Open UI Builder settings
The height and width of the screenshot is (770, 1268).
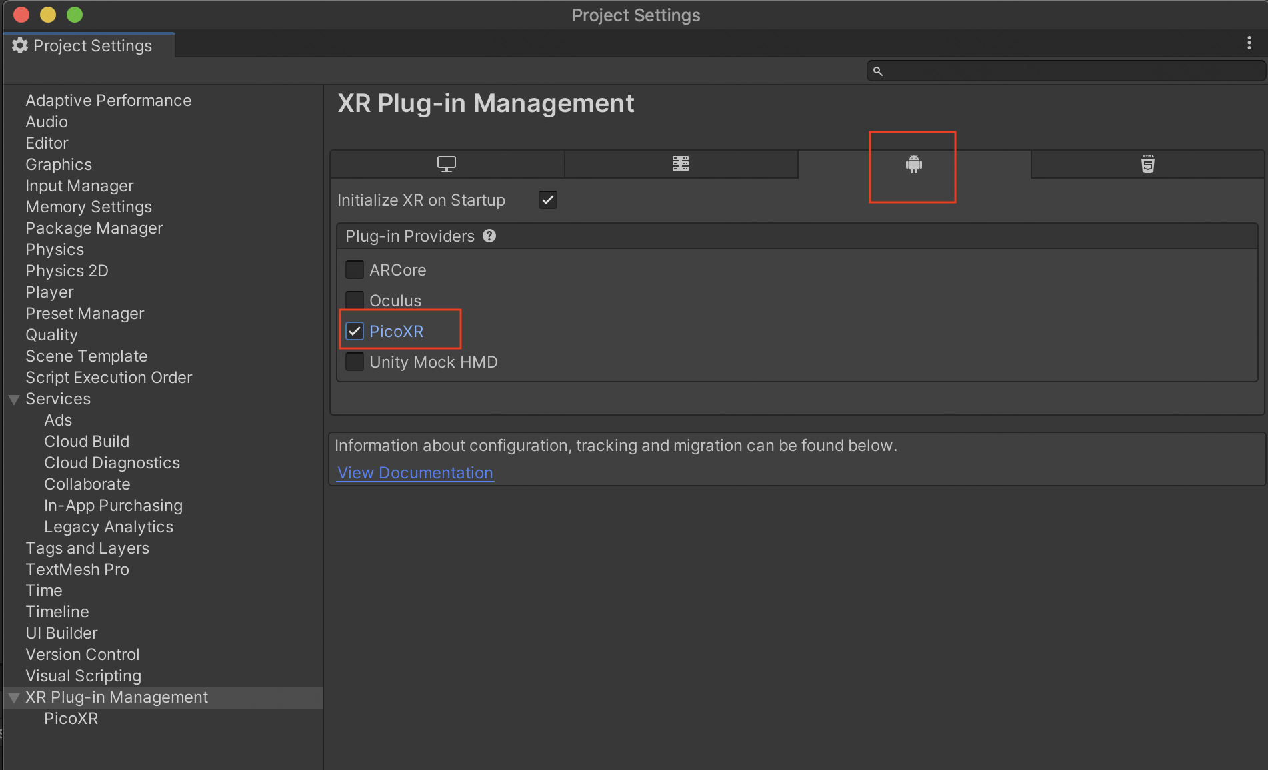click(x=61, y=633)
